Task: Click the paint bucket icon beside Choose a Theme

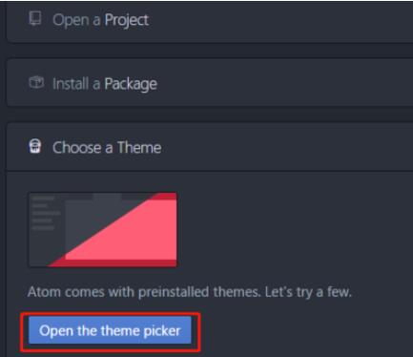Action: click(x=35, y=146)
